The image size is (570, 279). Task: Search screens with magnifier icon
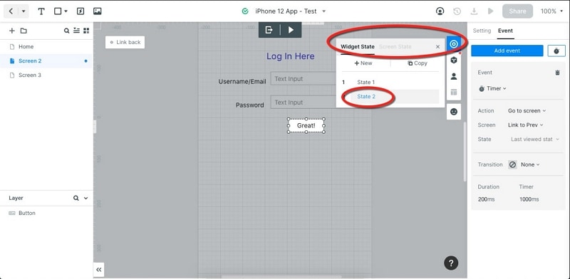pos(66,31)
